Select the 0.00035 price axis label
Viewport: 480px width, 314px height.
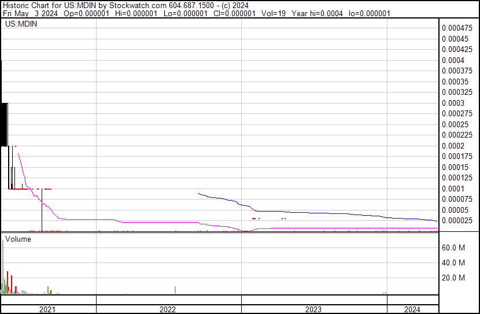point(455,82)
